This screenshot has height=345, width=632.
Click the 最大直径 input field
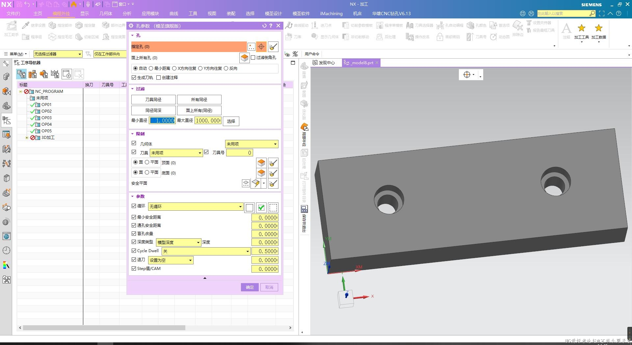click(x=208, y=121)
